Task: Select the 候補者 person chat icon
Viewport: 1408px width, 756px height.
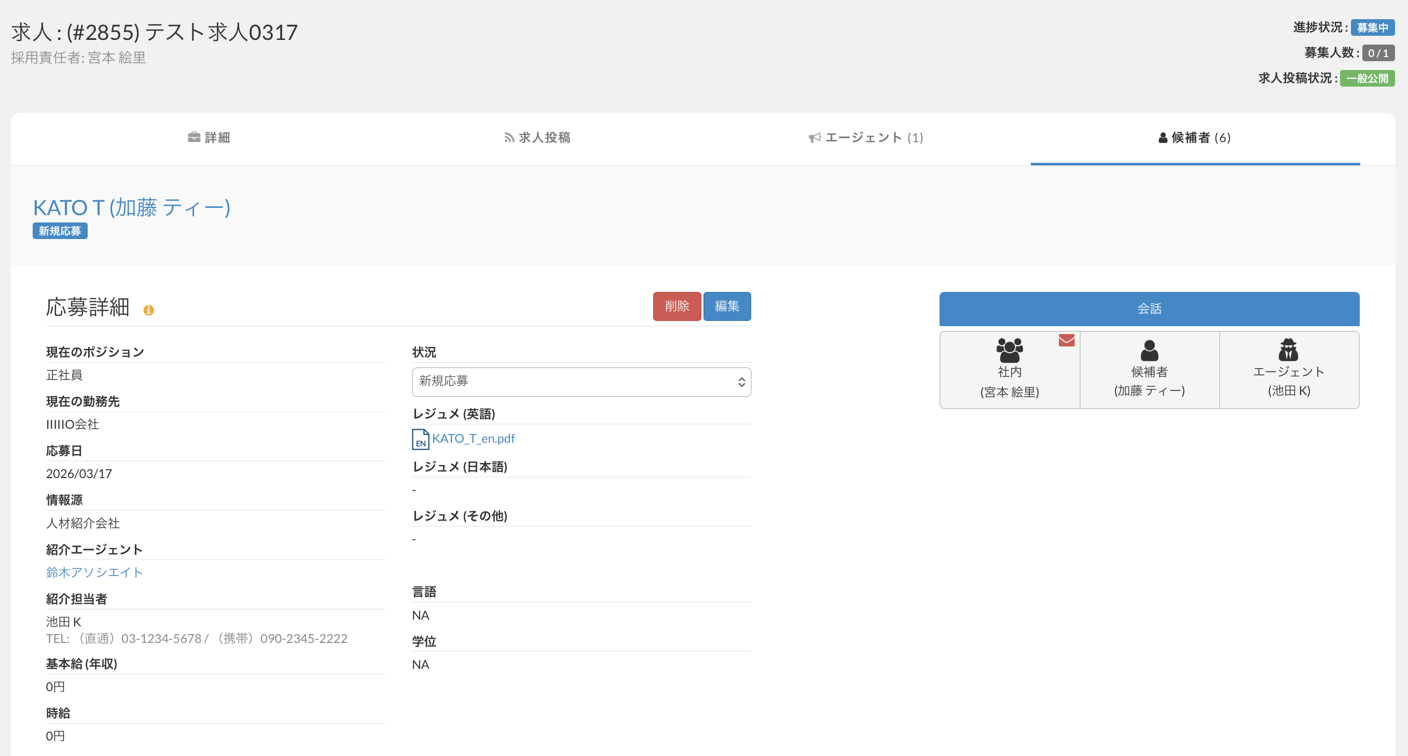Action: 1149,350
